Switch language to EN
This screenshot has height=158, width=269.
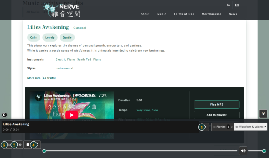pos(237,5)
